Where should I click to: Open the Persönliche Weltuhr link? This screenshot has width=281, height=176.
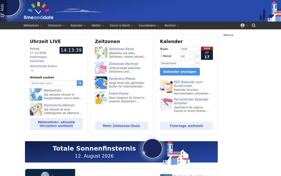[x=59, y=105]
